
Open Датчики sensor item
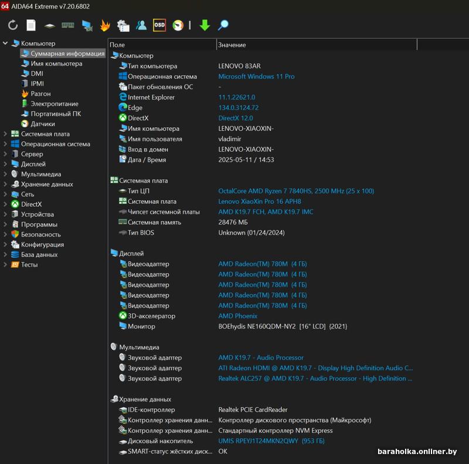point(43,124)
